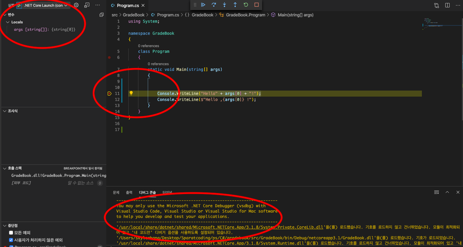
Task: Click the '0 references' lens above Main
Action: [158, 64]
